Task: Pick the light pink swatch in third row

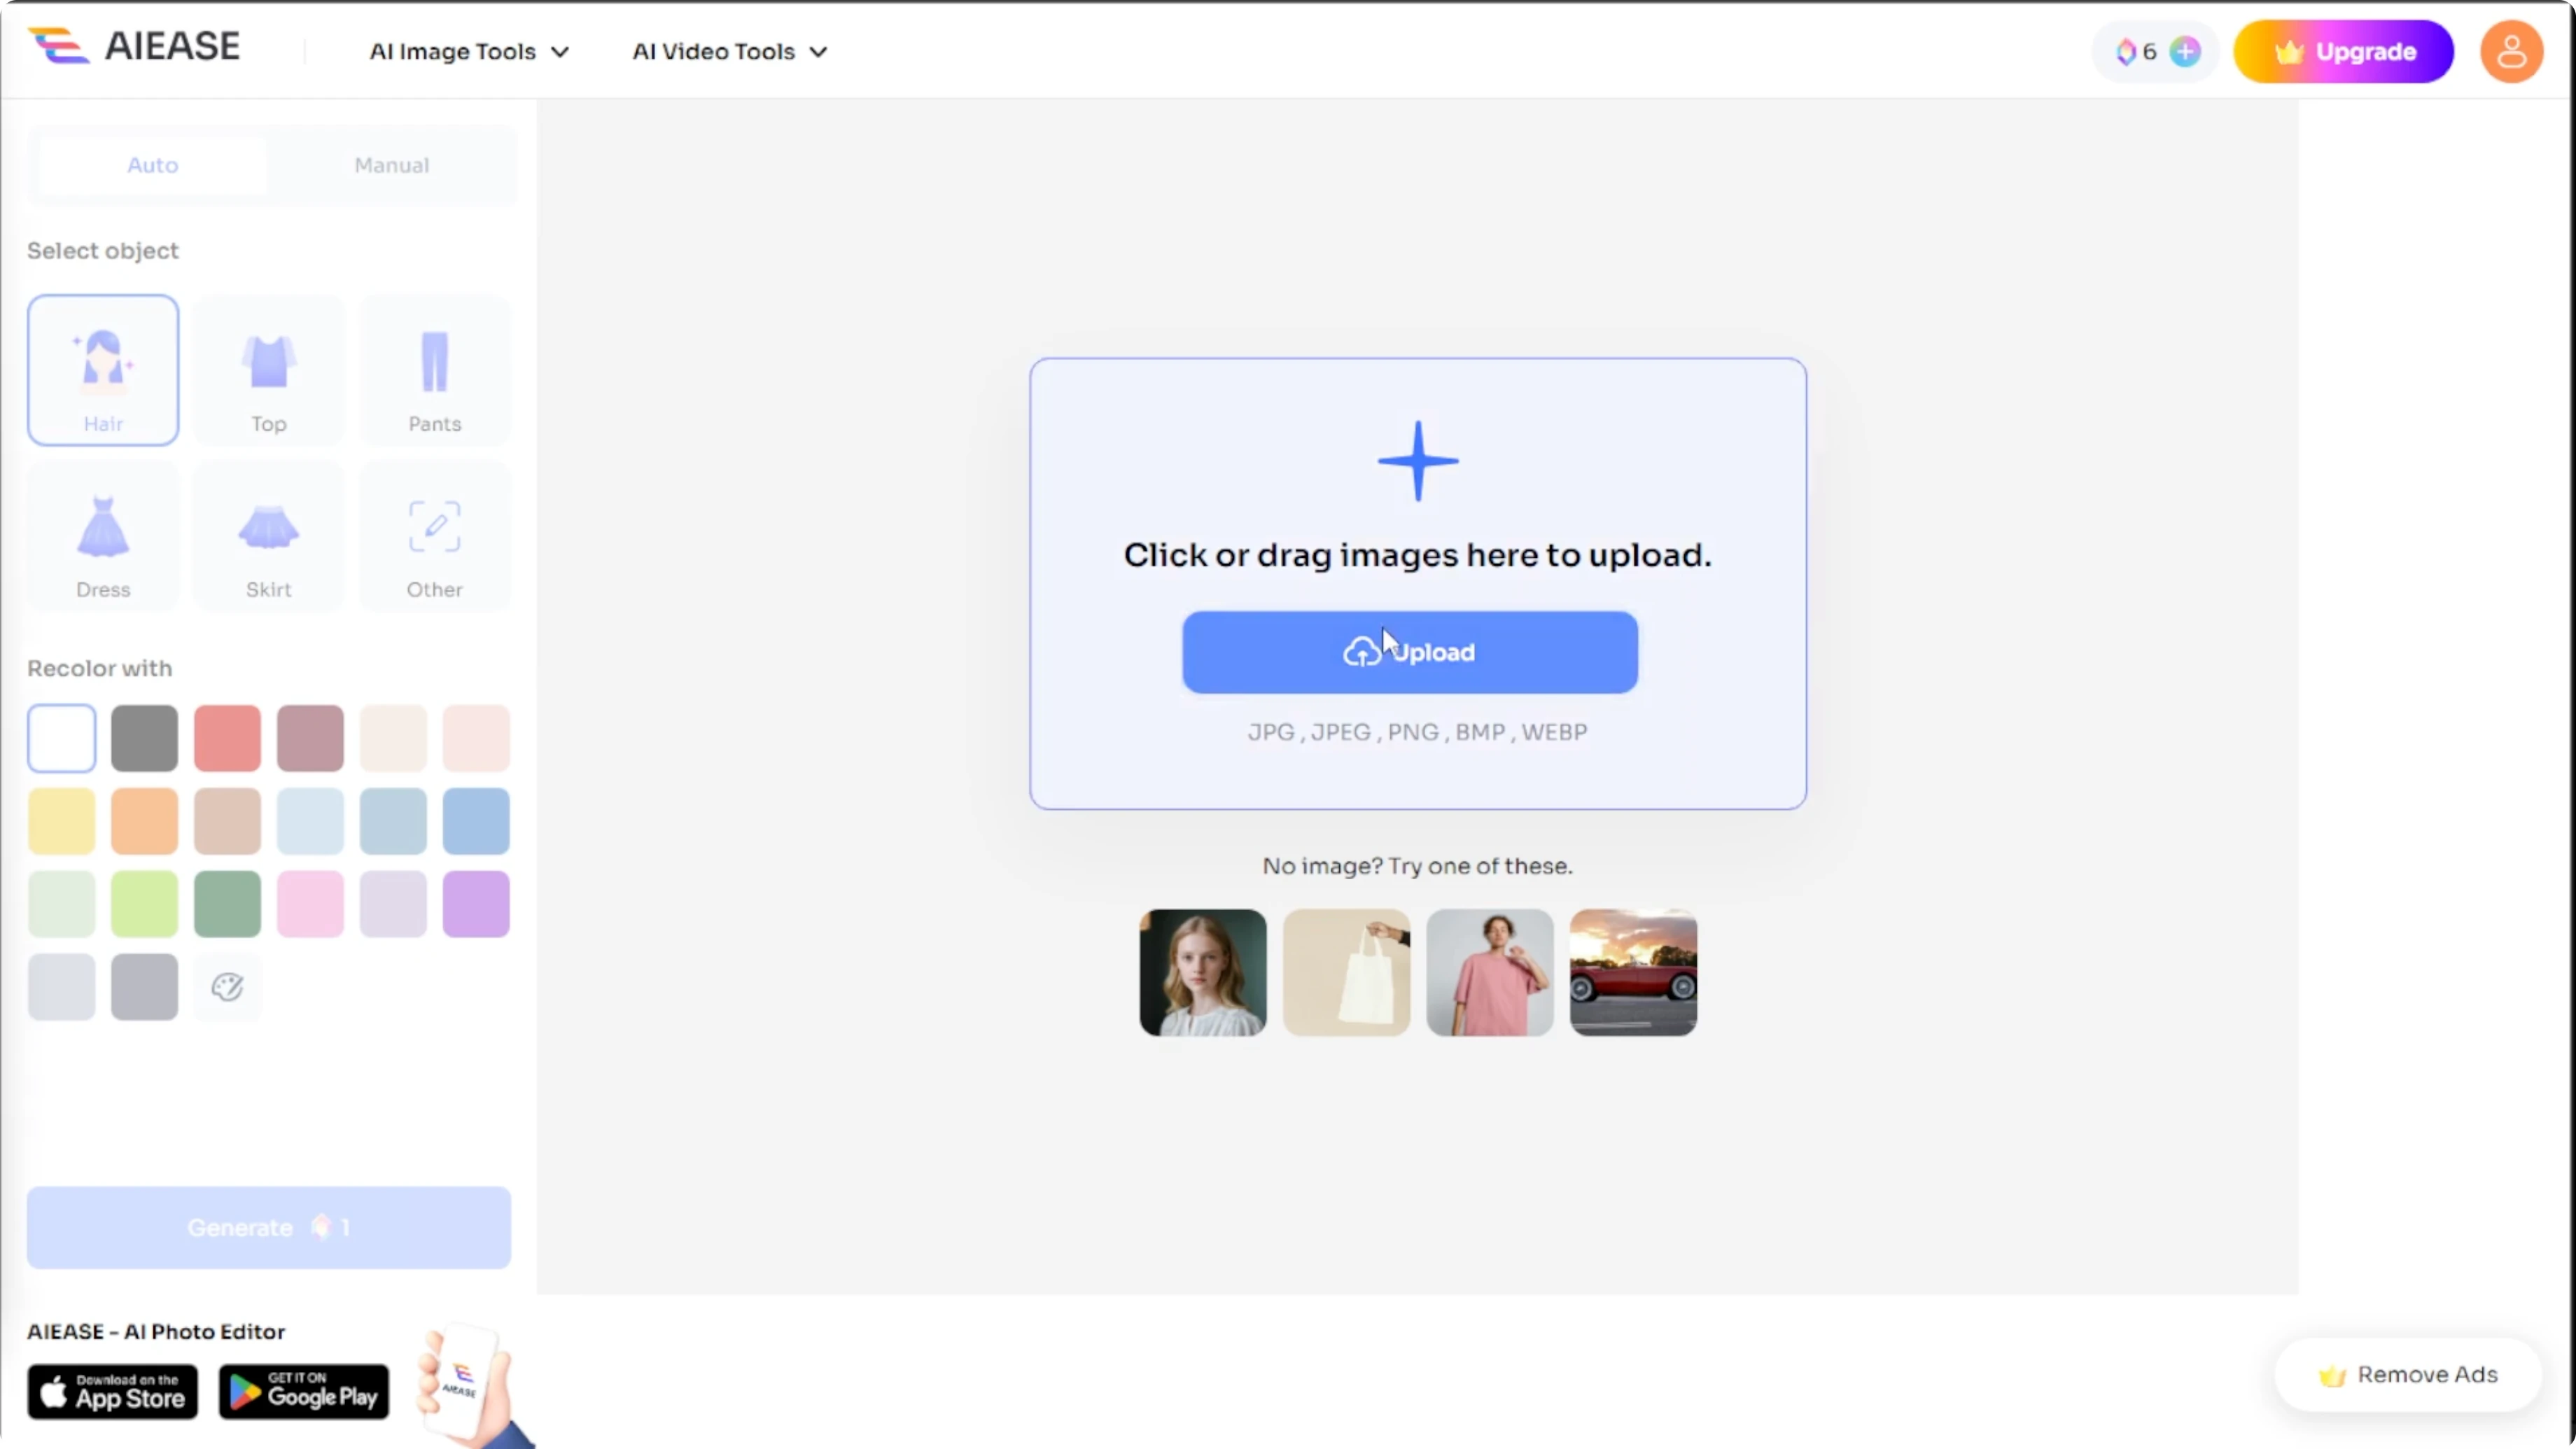Action: pyautogui.click(x=310, y=904)
